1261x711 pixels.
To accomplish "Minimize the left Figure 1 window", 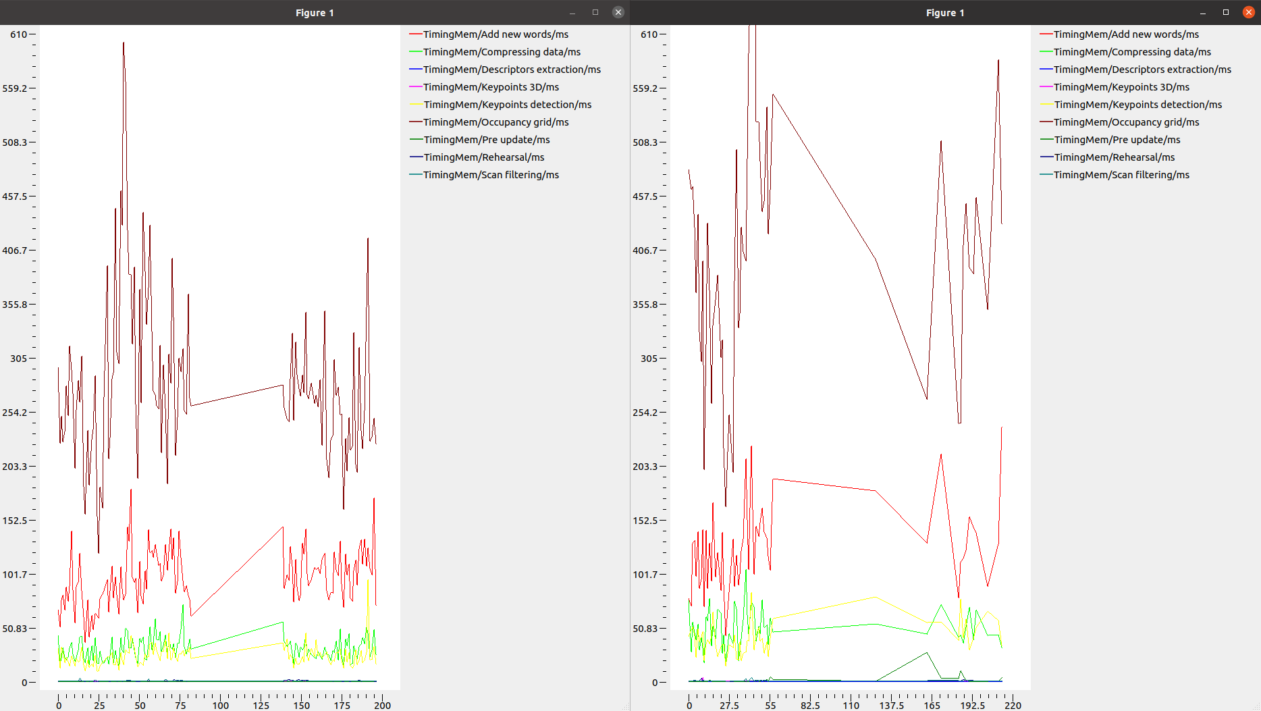I will click(x=572, y=12).
